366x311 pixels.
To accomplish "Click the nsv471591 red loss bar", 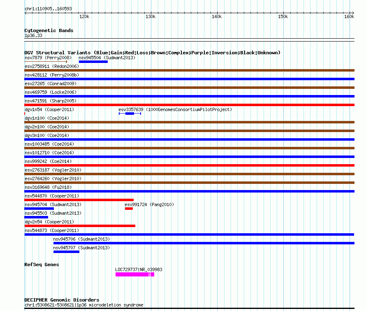I will pyautogui.click(x=189, y=105).
